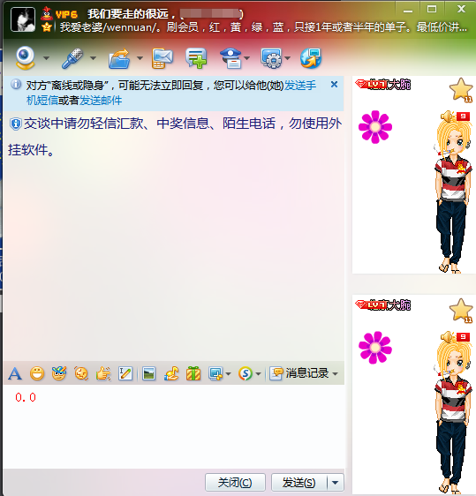
Task: Send a gift using the gift box icon
Action: (193, 373)
